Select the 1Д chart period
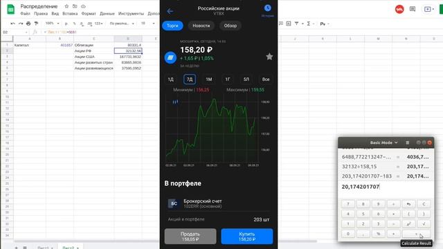Screen dimensions: 443x249 pos(171,80)
